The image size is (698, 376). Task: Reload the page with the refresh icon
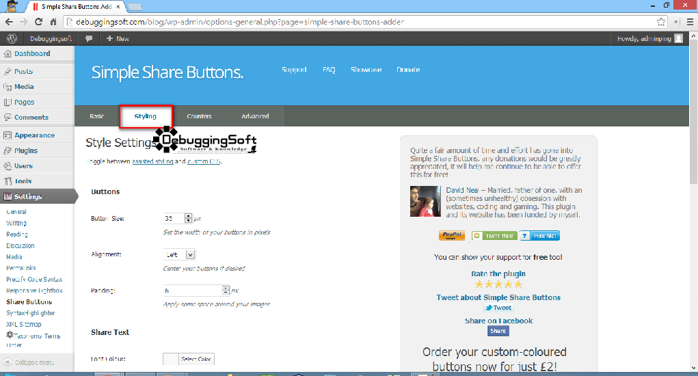coord(39,22)
